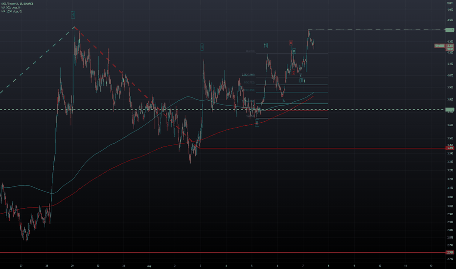Viewport: 456px width, 269px height.
Task: Select the 0.618(3.858) Fibonacci level label
Action: point(249,90)
